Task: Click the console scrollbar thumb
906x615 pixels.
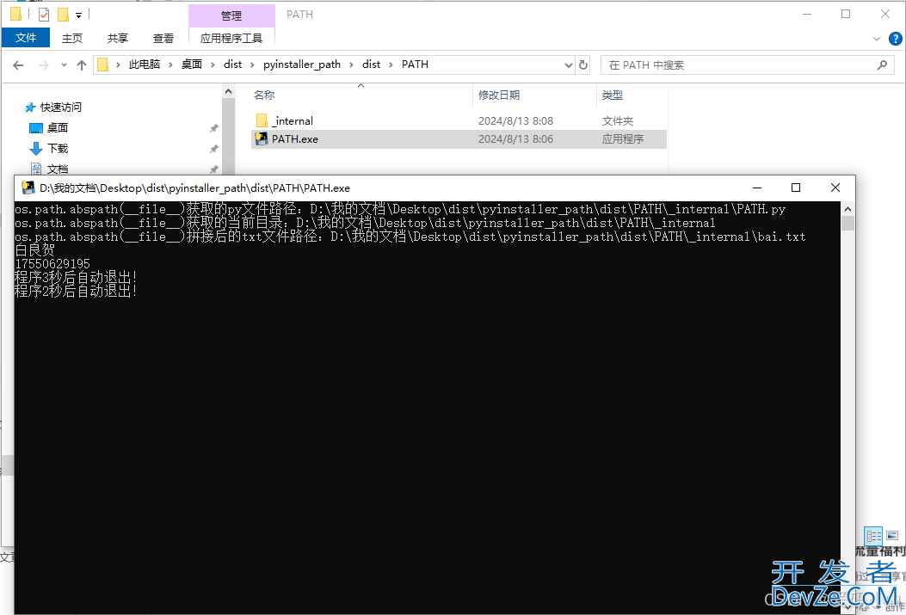Action: coord(847,224)
